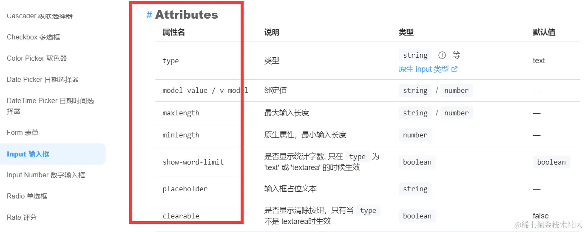This screenshot has height=232, width=585.
Task: Select Color Picker 取色器 sidebar item
Action: [x=37, y=59]
